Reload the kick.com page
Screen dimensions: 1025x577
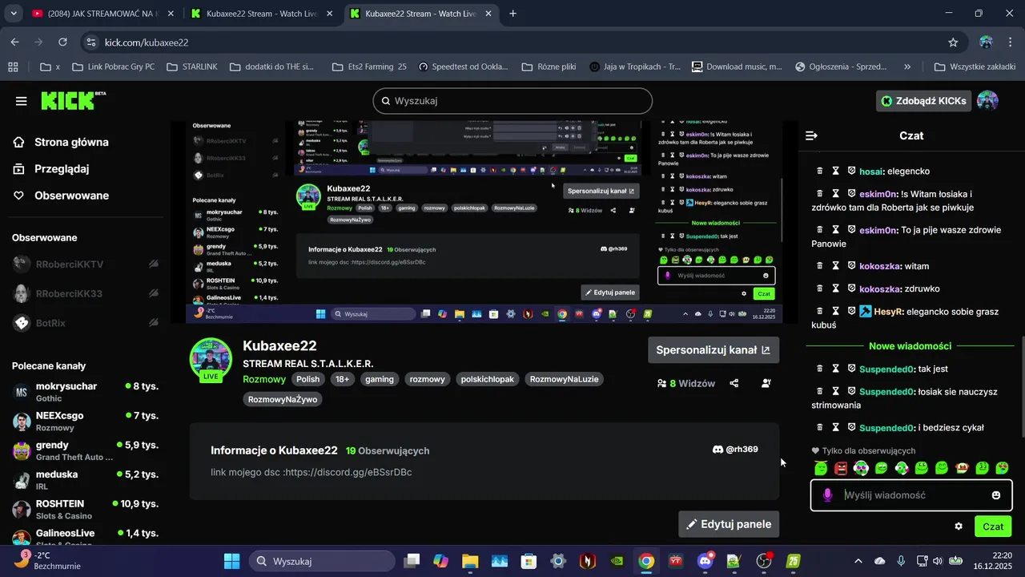(62, 42)
